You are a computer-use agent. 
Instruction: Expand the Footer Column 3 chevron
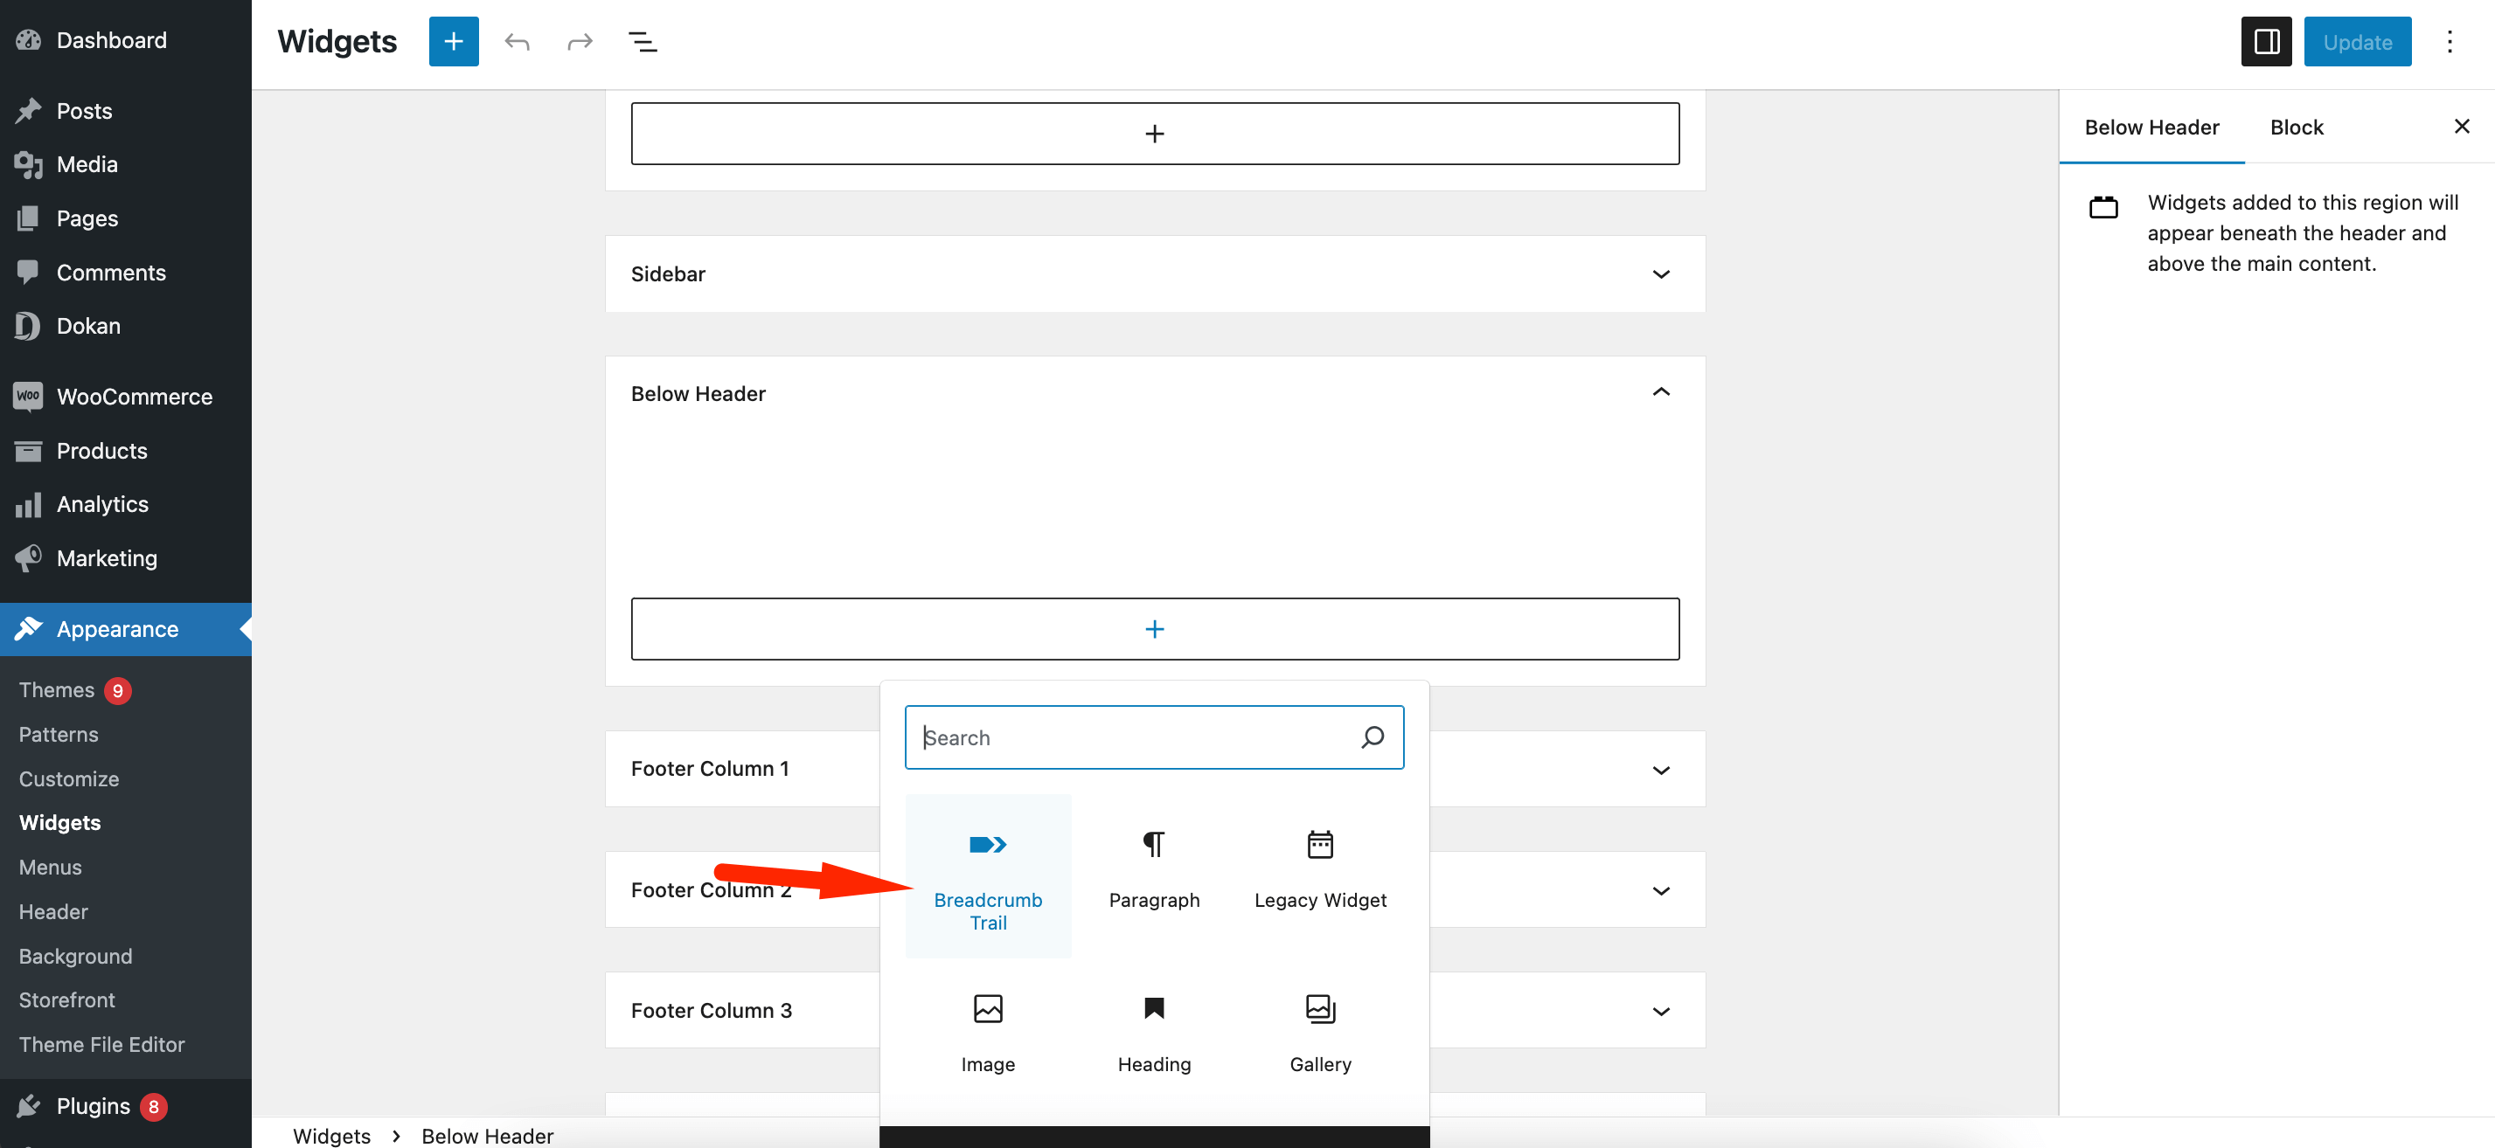tap(1660, 1011)
